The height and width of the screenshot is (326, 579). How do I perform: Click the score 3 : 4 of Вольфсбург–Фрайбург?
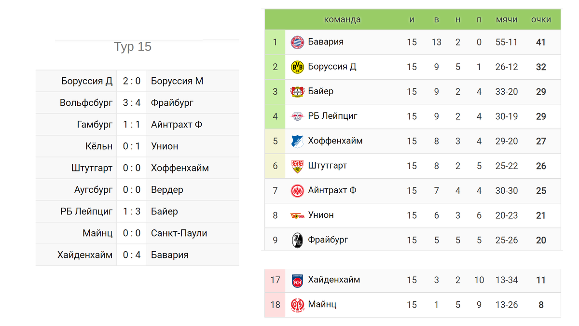click(x=132, y=103)
